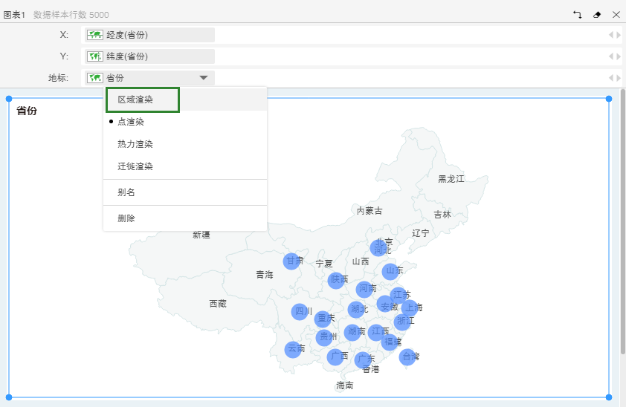
Task: Click the 浙江 point marker
Action: 402,322
